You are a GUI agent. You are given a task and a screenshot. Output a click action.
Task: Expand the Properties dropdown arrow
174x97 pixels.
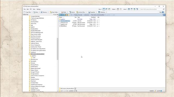[96, 12]
